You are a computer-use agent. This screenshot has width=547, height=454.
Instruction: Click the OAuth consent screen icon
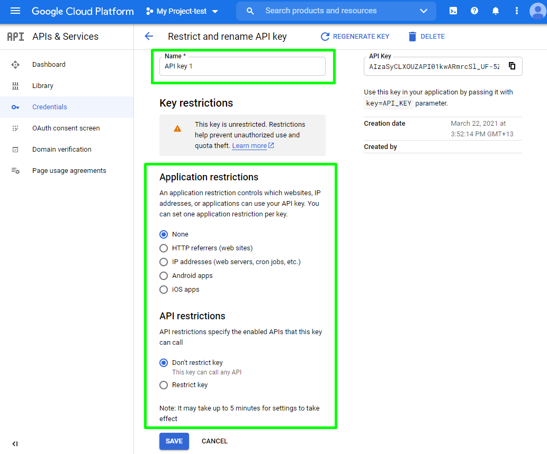tap(15, 128)
